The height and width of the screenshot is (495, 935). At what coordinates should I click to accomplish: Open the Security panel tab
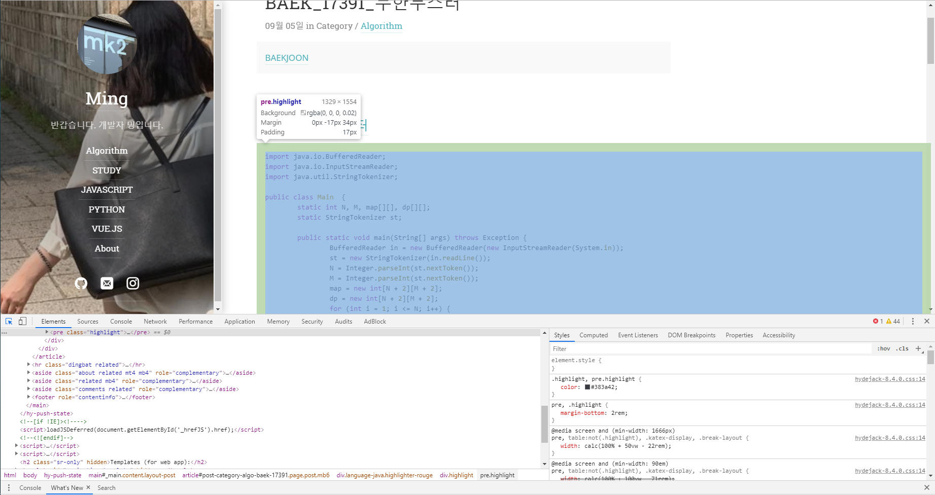[x=312, y=321]
